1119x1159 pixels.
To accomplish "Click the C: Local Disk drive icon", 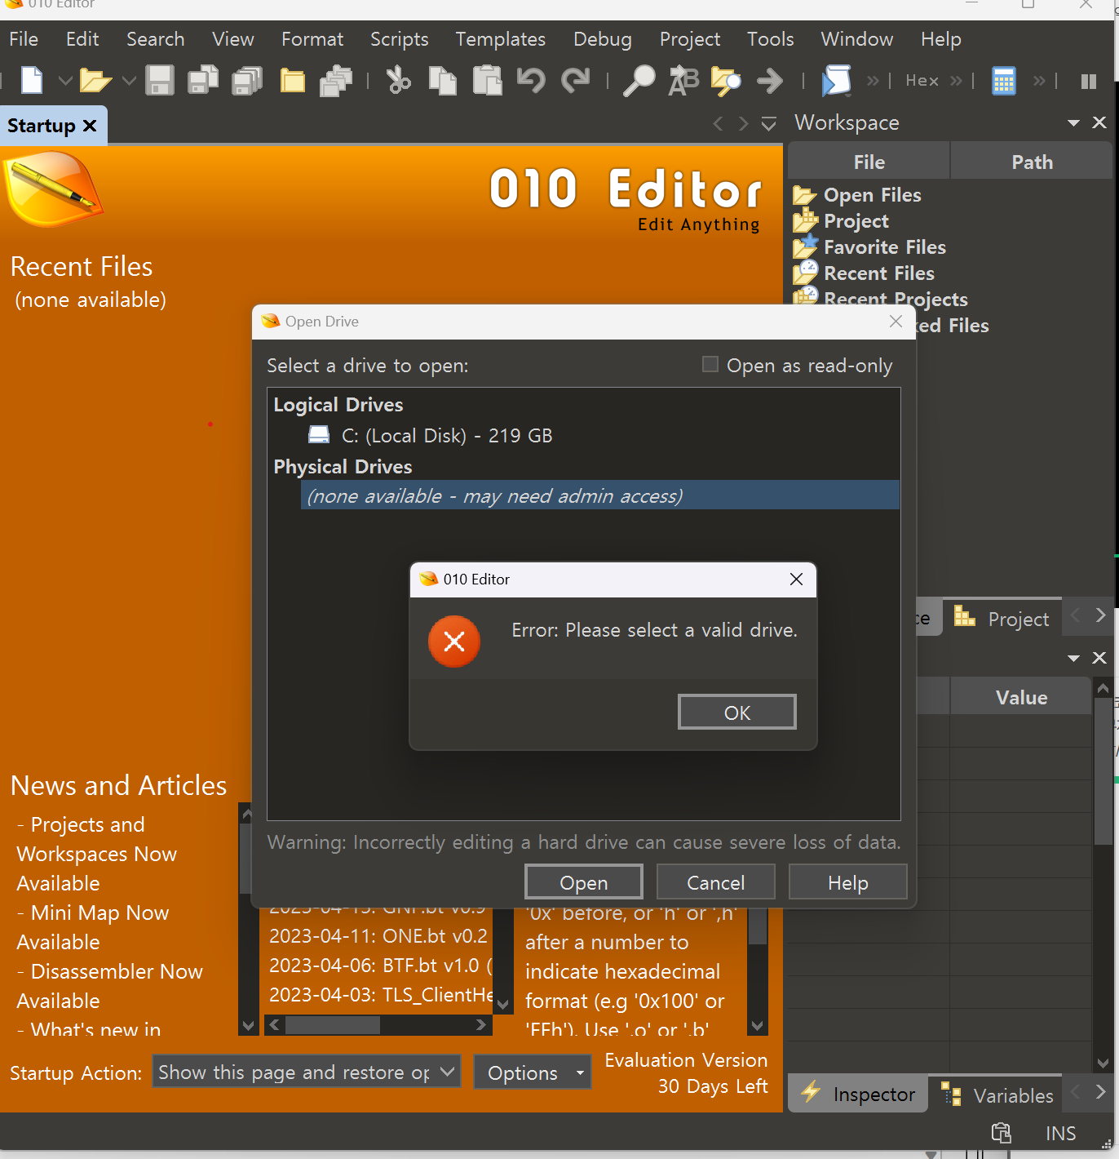I will tap(319, 434).
